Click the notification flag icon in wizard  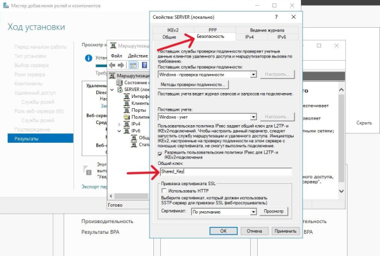click(87, 170)
